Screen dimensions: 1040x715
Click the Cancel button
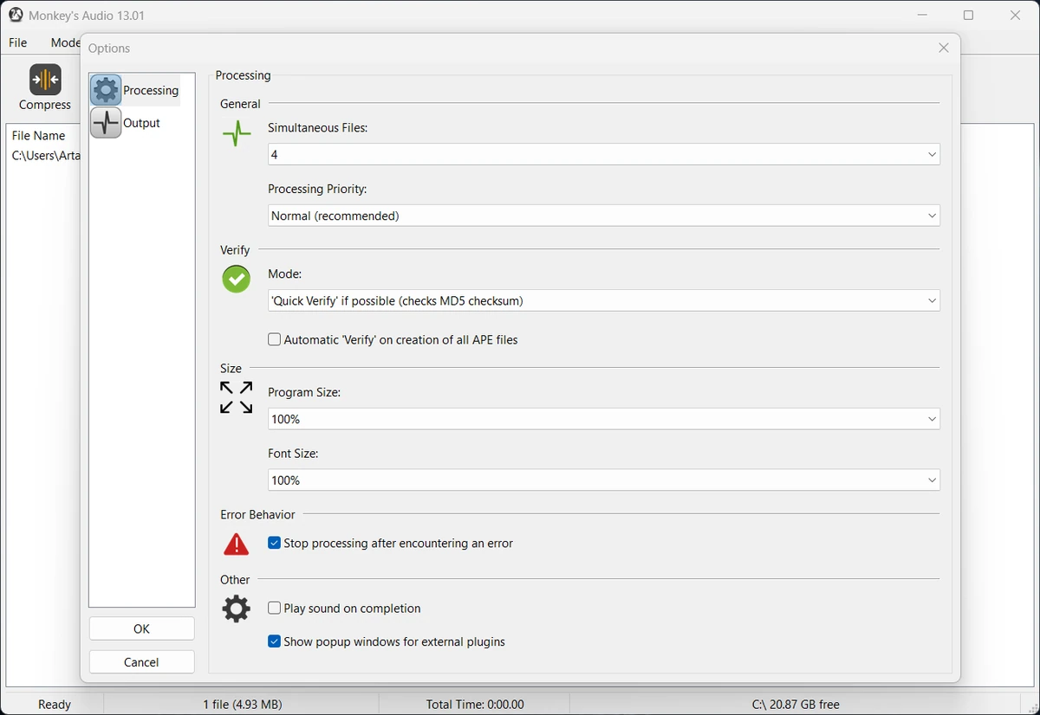(x=142, y=662)
